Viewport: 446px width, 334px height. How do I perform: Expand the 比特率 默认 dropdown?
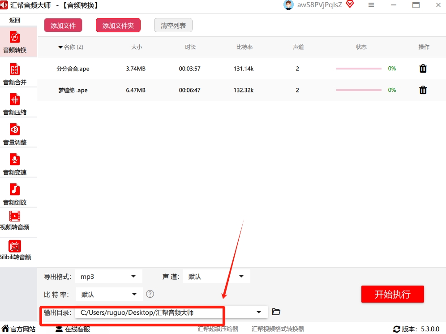pyautogui.click(x=134, y=294)
